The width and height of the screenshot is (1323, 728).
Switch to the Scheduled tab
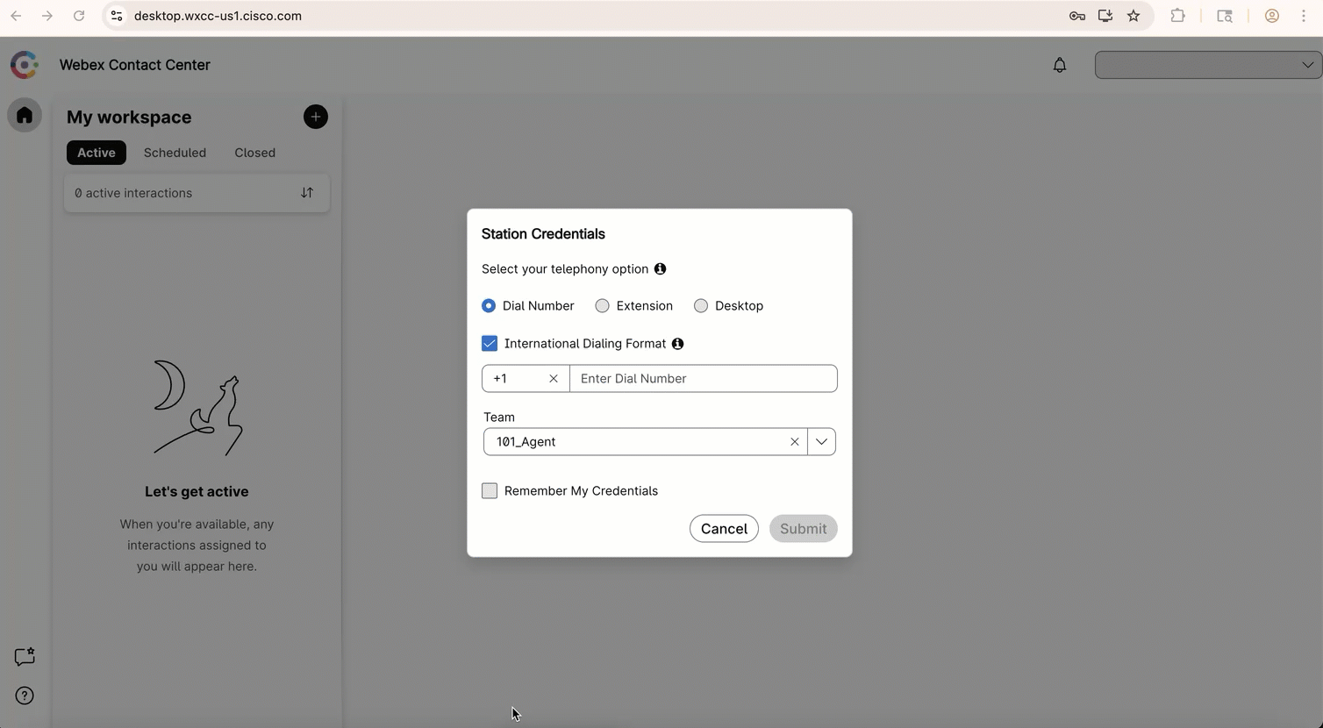(x=175, y=153)
